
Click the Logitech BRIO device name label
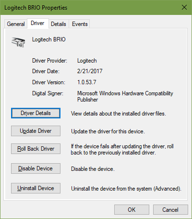click(x=49, y=39)
